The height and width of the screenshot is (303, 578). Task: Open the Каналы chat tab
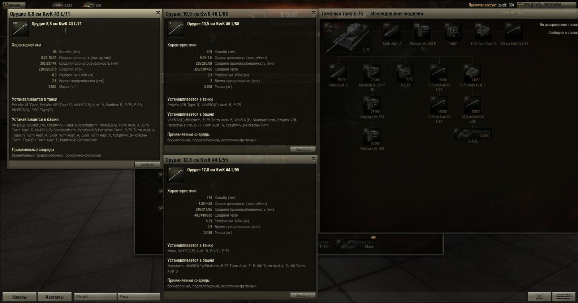(20, 297)
